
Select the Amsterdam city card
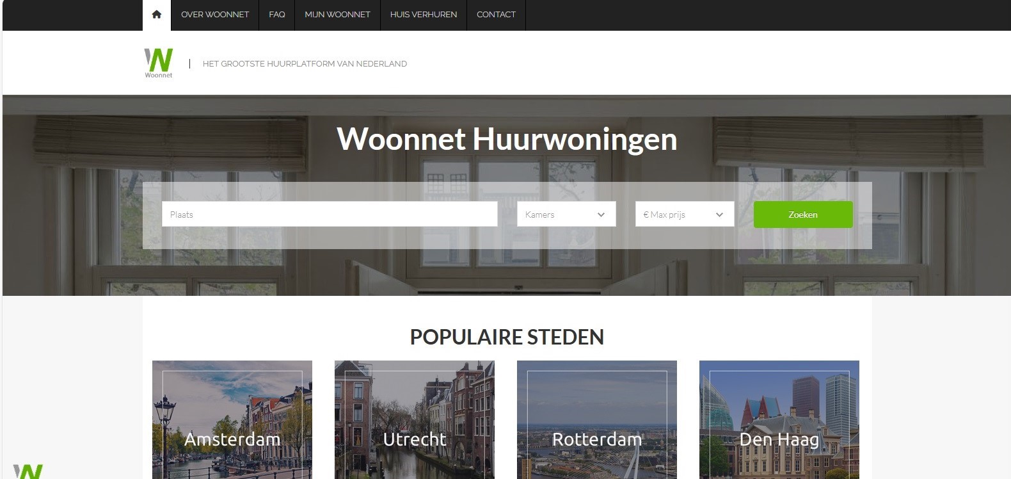232,419
